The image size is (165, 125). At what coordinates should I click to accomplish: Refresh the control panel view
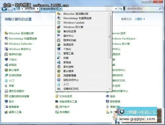(121, 9)
